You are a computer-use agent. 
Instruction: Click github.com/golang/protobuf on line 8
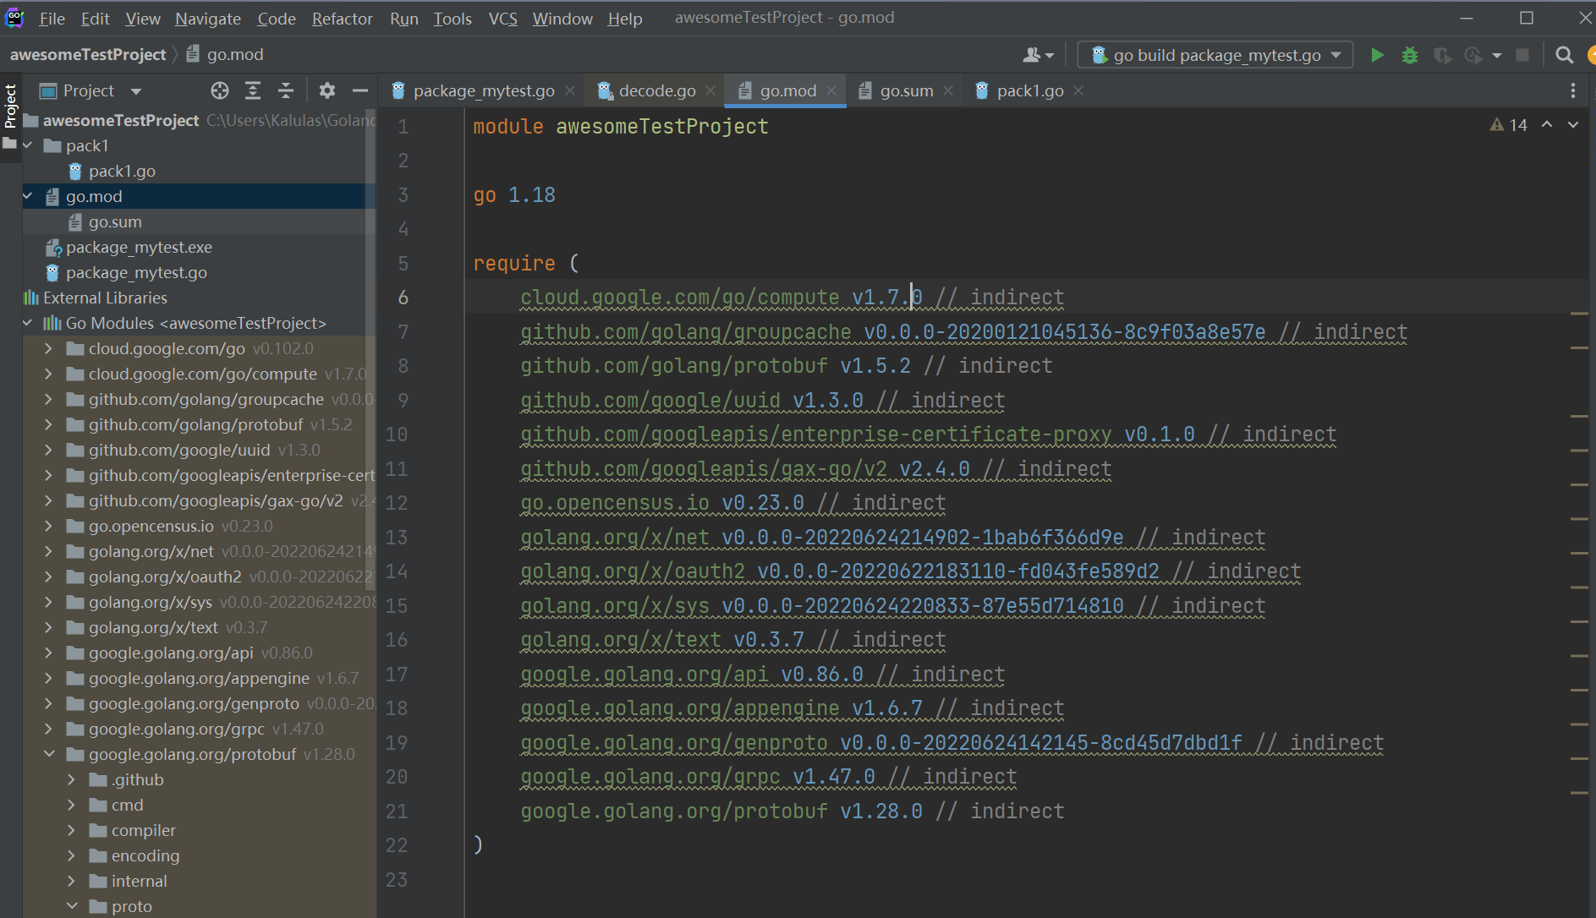674,366
